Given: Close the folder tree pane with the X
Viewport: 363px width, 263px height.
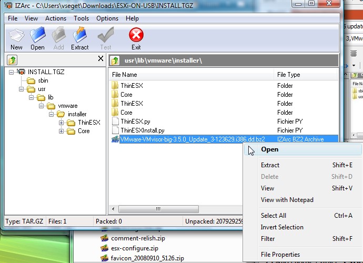Looking at the screenshot, I should [x=100, y=58].
